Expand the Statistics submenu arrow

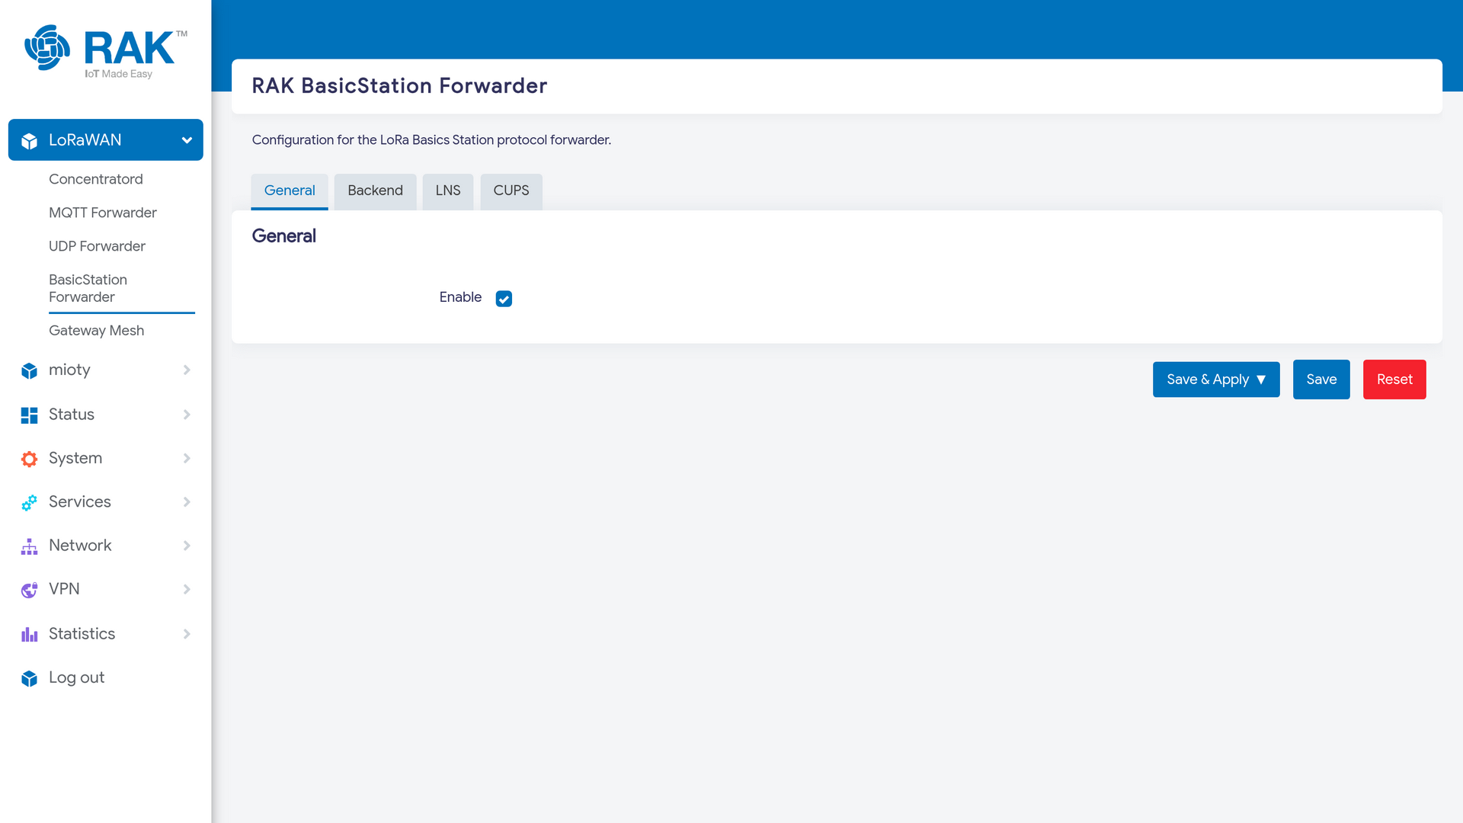tap(187, 634)
